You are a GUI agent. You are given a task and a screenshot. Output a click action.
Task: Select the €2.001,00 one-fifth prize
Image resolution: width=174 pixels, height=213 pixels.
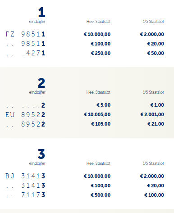pyautogui.click(x=152, y=114)
